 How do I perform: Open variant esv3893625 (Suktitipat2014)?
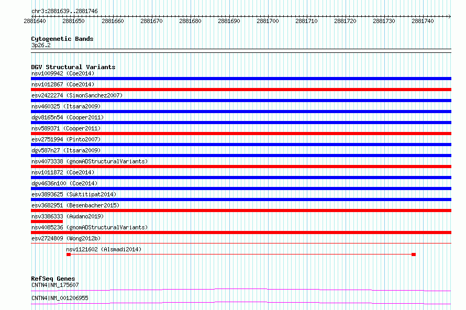[x=74, y=194]
